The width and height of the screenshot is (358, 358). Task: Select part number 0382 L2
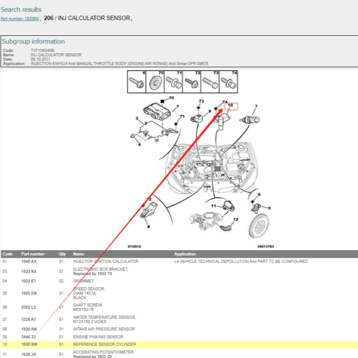[29, 307]
